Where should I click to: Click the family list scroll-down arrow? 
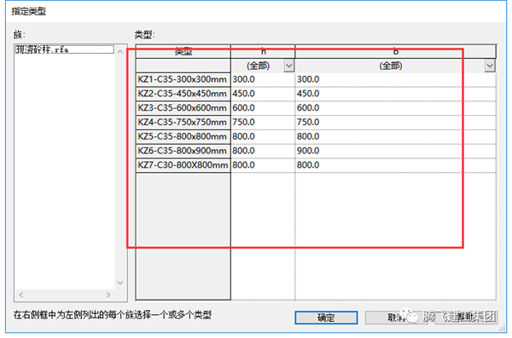coord(120,283)
